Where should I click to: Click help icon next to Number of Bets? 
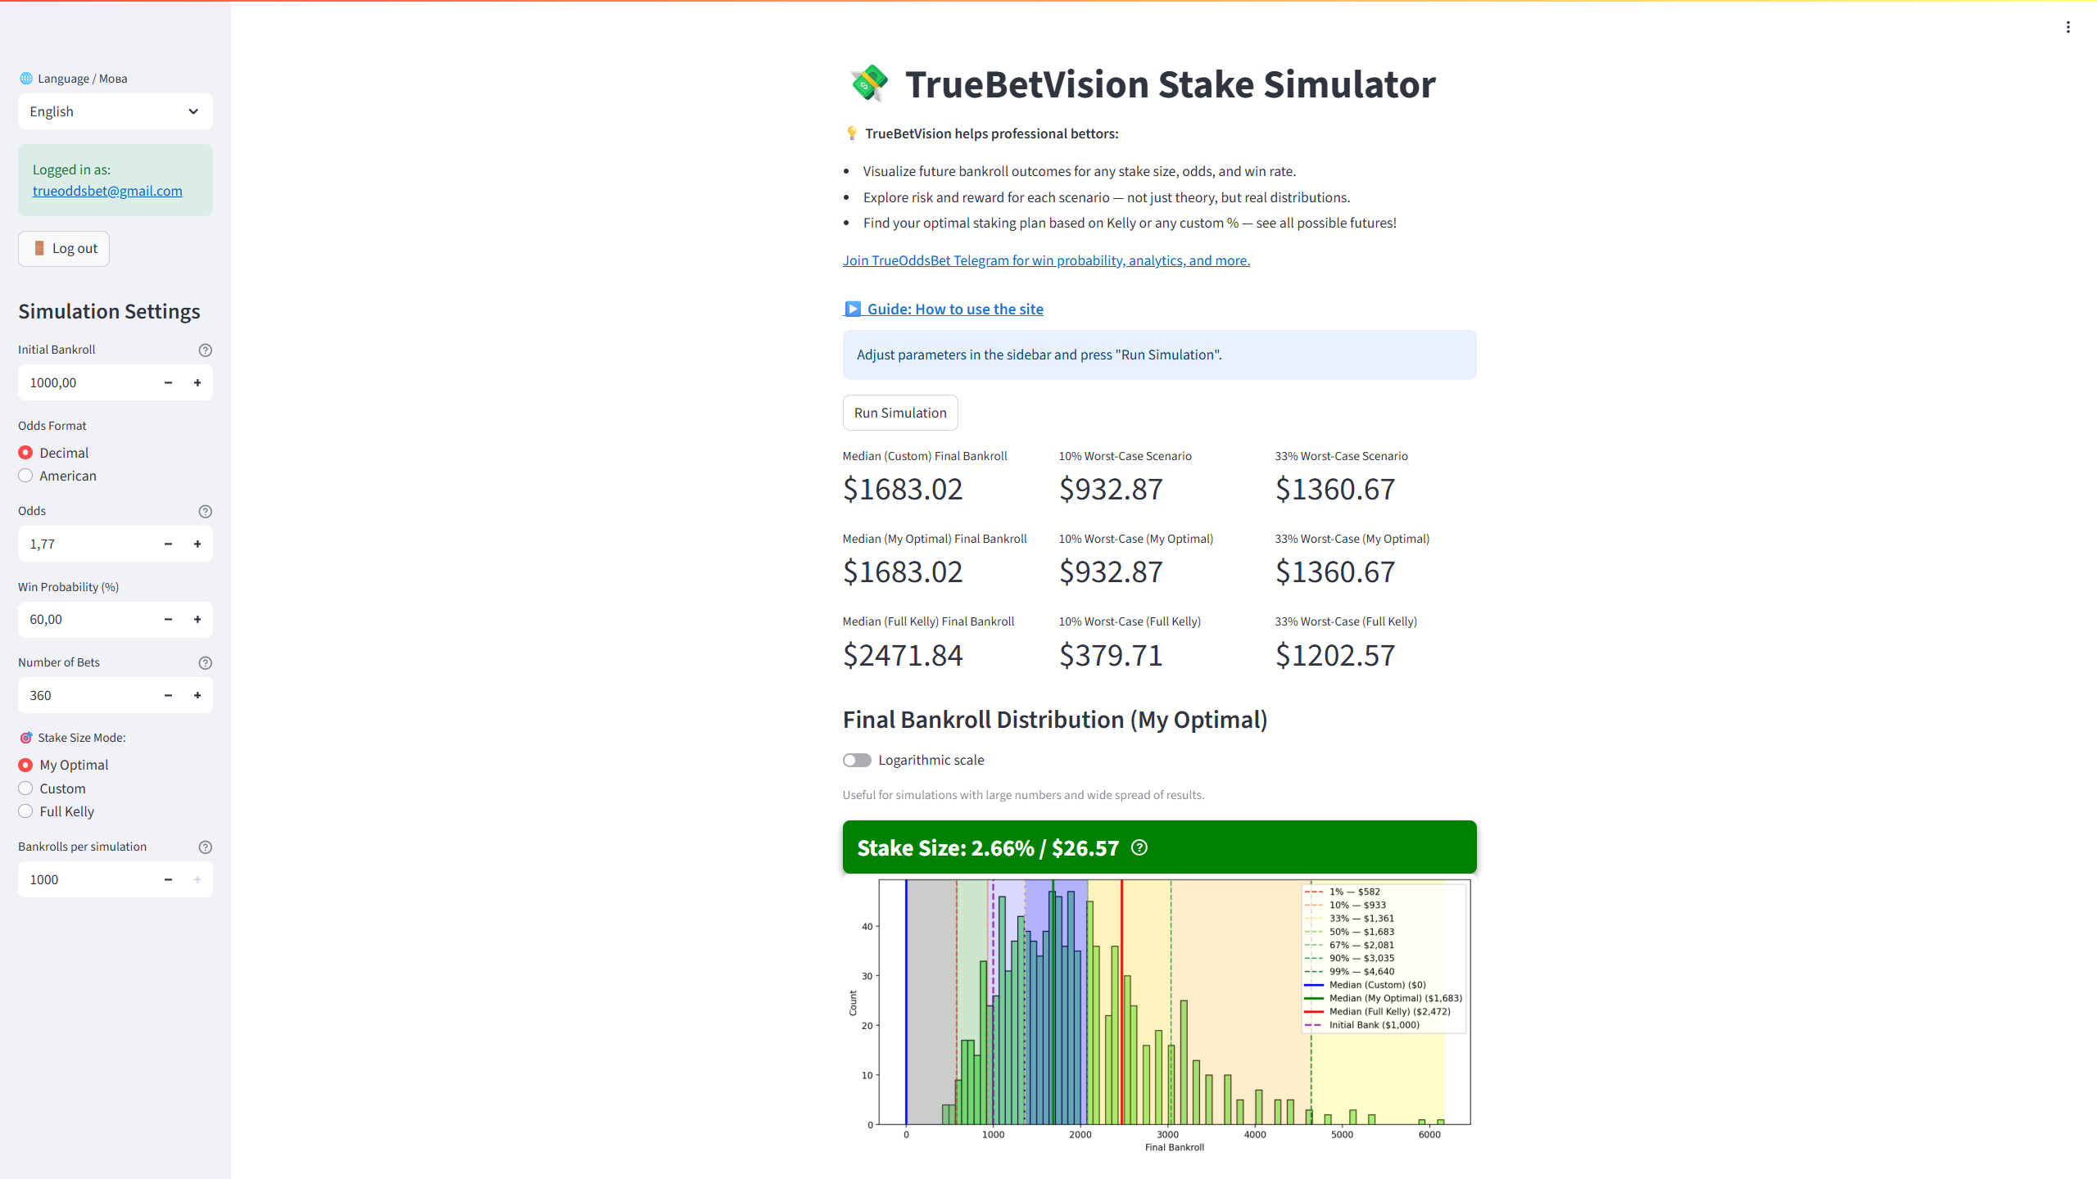(x=205, y=663)
